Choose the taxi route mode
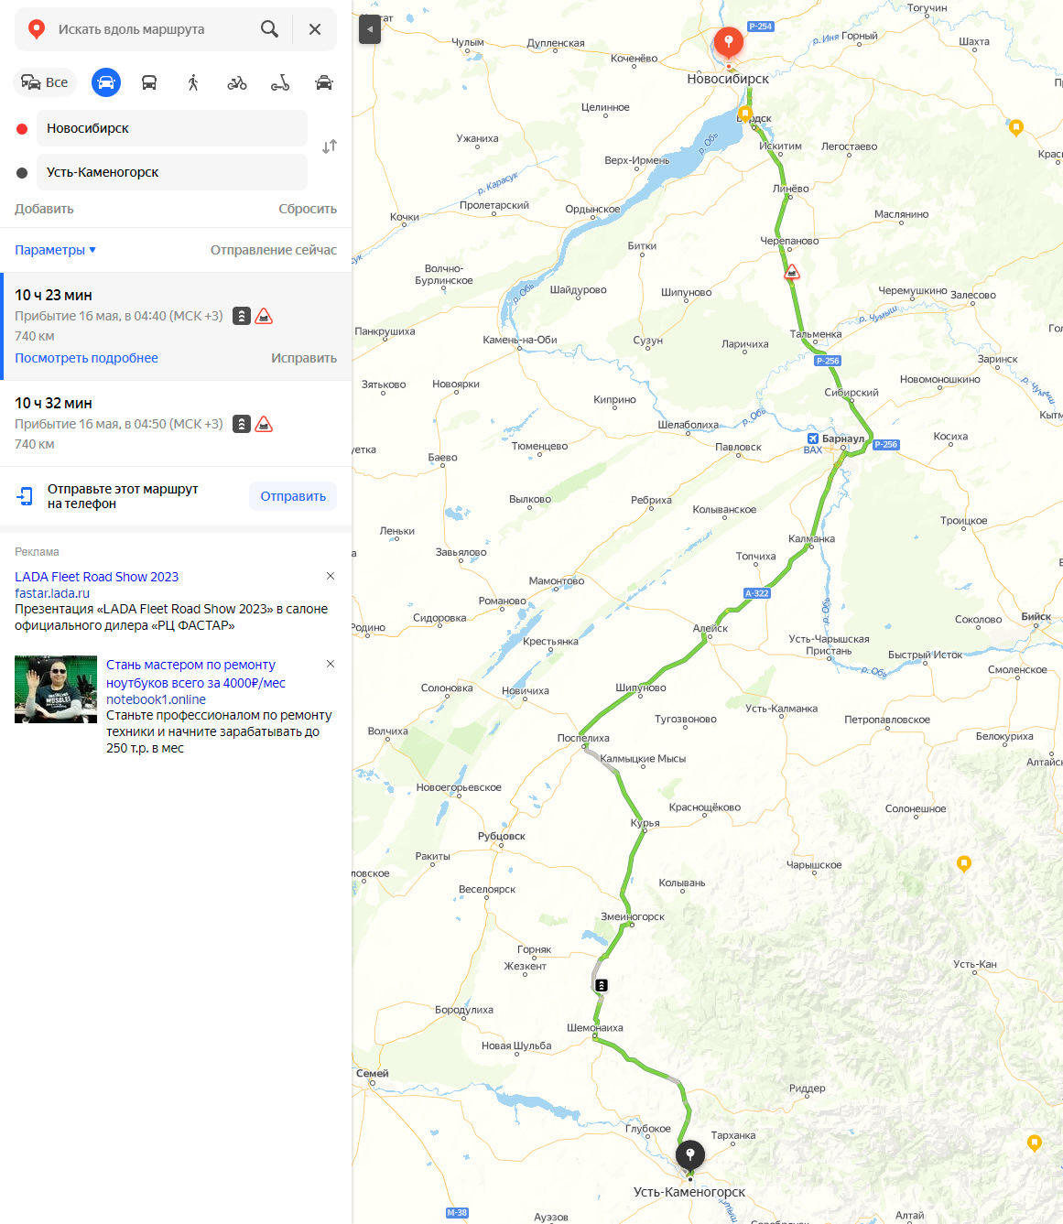Image resolution: width=1063 pixels, height=1224 pixels. point(324,82)
